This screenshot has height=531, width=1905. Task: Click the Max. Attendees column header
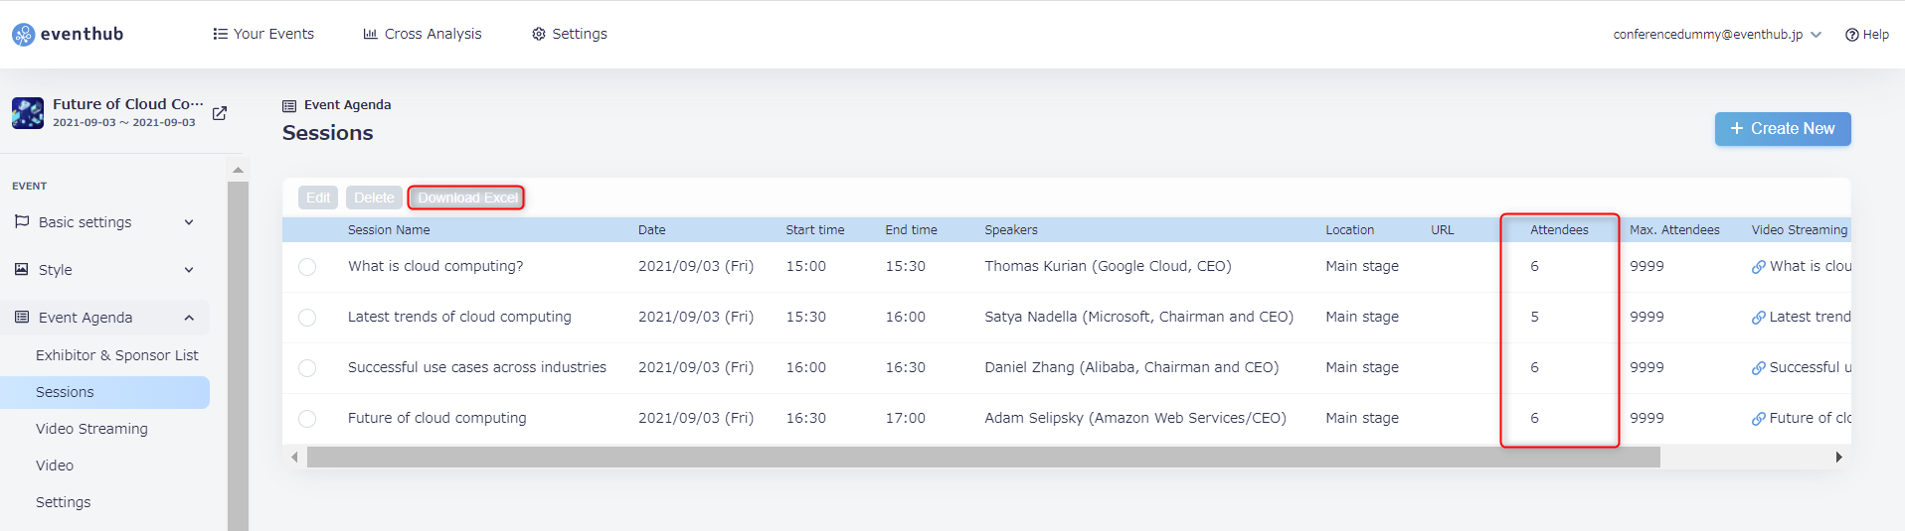click(x=1674, y=230)
